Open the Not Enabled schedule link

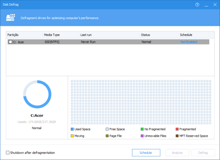(189, 42)
